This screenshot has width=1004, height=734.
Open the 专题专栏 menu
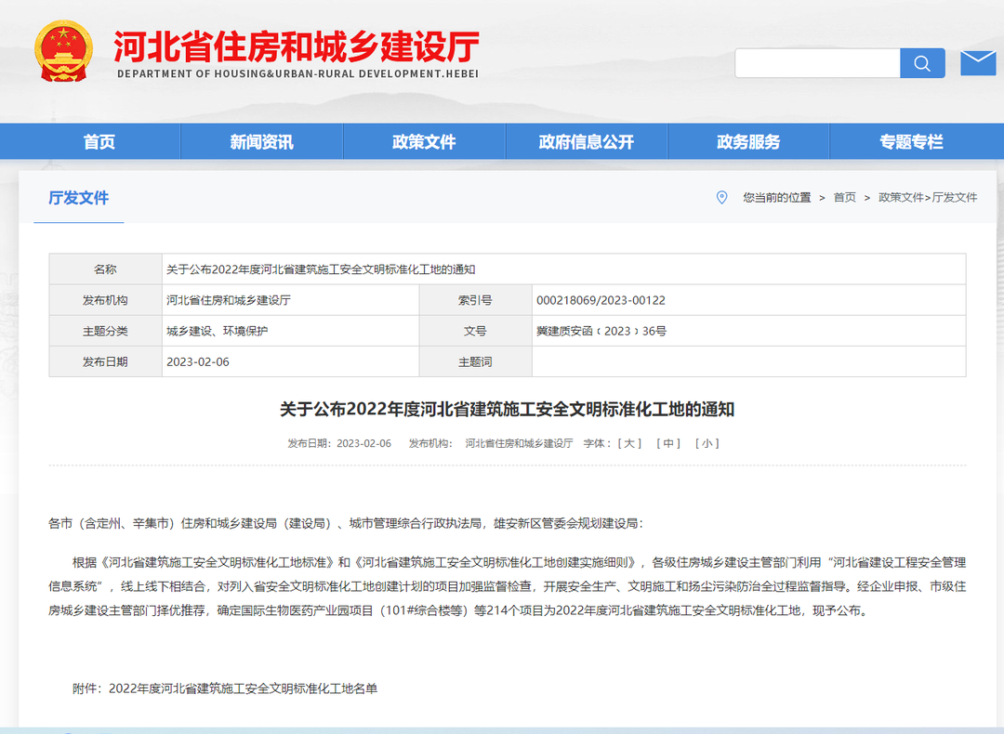point(913,141)
